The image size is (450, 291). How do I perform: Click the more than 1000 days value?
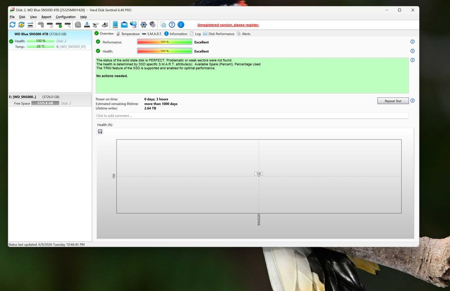(161, 104)
